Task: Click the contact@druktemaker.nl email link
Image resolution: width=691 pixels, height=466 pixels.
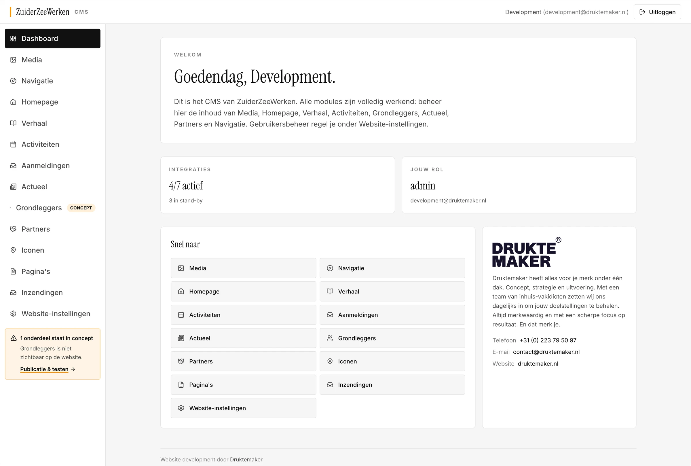Action: (x=546, y=352)
